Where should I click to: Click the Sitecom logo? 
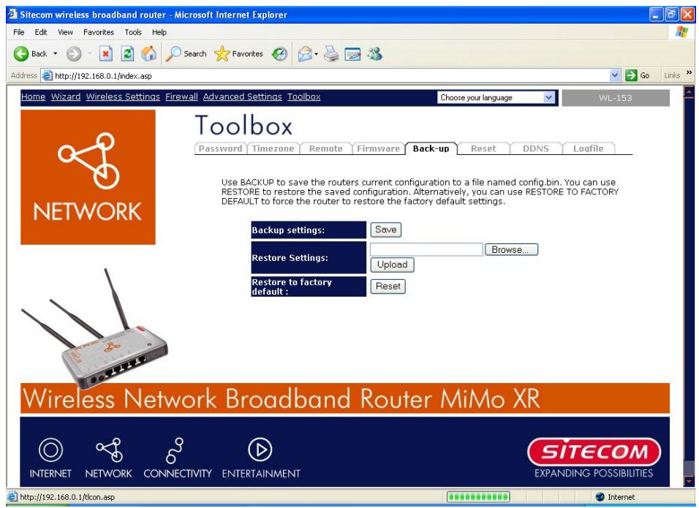pyautogui.click(x=594, y=452)
